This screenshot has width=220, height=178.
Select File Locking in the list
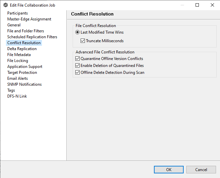click(x=18, y=61)
